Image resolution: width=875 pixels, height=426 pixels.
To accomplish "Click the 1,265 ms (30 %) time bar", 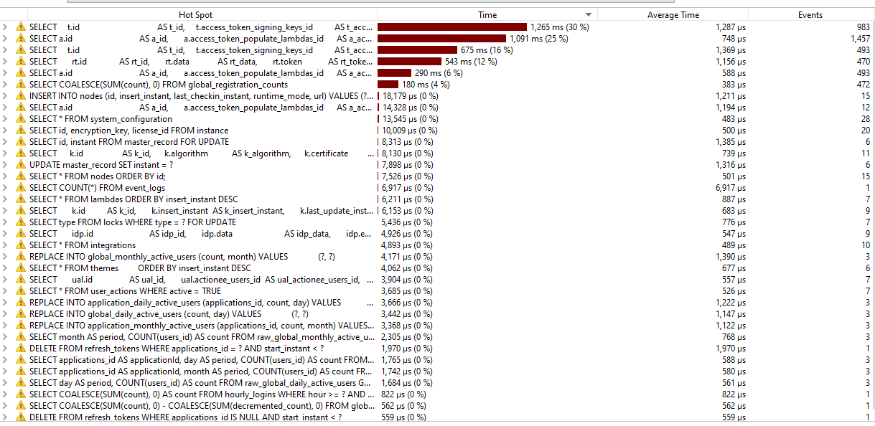I will [452, 27].
